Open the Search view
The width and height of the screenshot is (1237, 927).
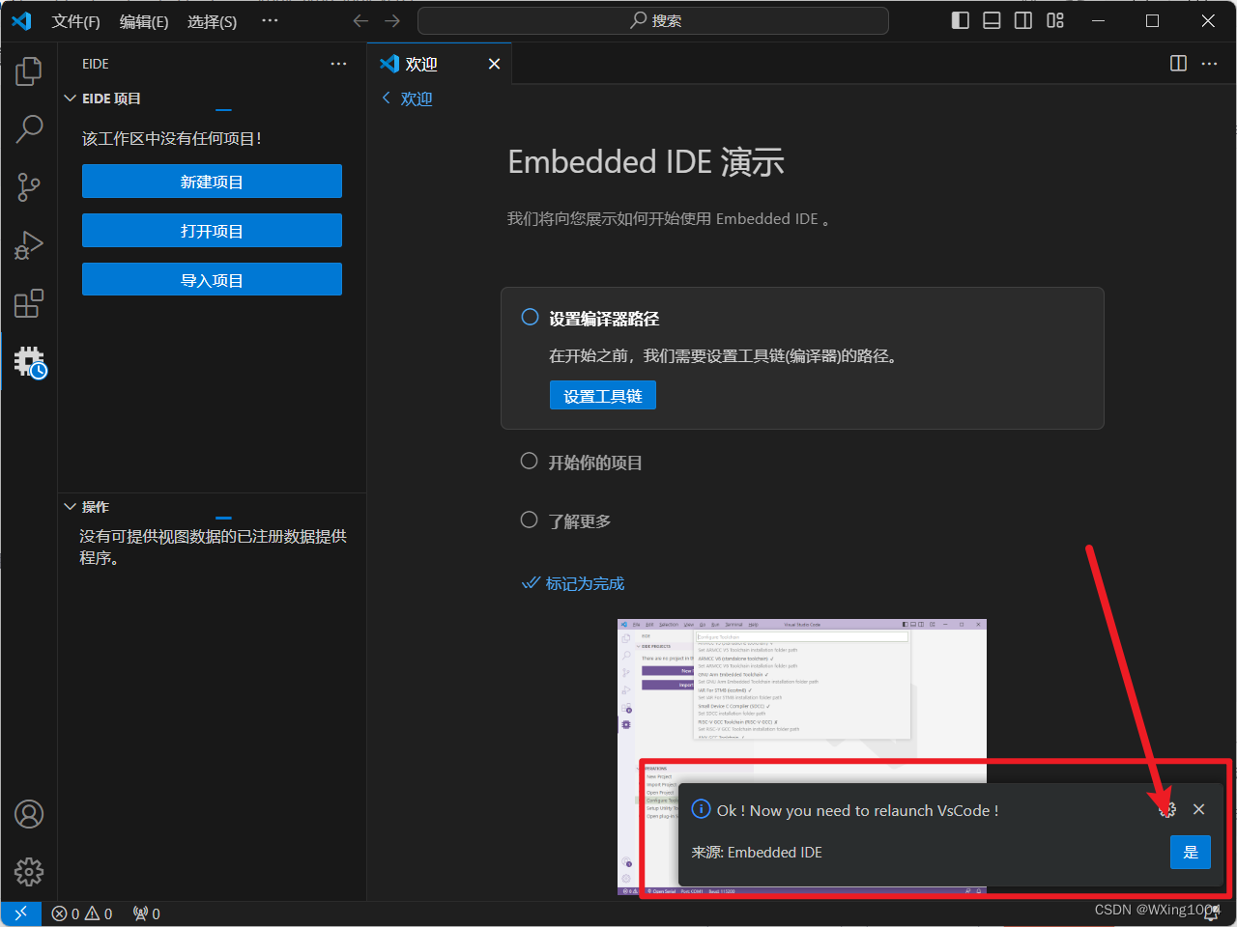pyautogui.click(x=28, y=128)
